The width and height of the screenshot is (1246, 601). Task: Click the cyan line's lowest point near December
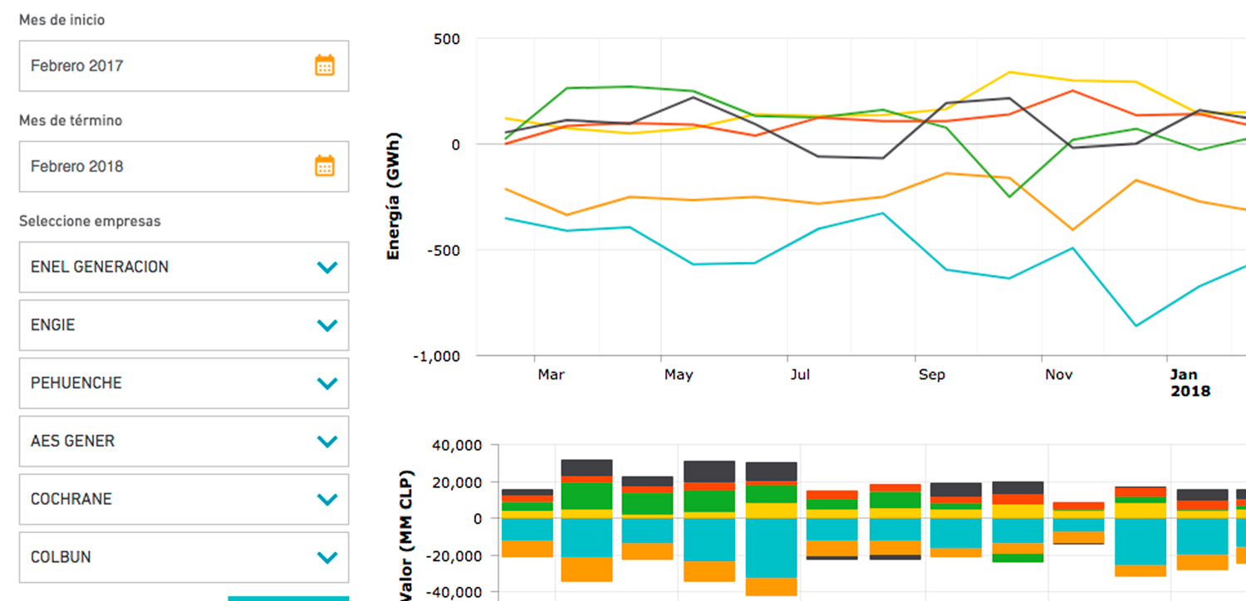(1136, 325)
